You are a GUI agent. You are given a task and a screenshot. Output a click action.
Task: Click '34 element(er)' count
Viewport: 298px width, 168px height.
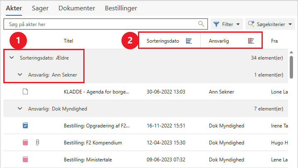pyautogui.click(x=267, y=58)
